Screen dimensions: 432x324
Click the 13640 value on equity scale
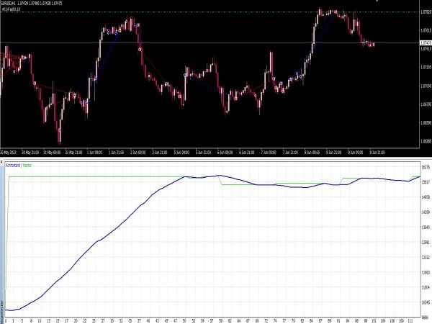pyautogui.click(x=426, y=228)
